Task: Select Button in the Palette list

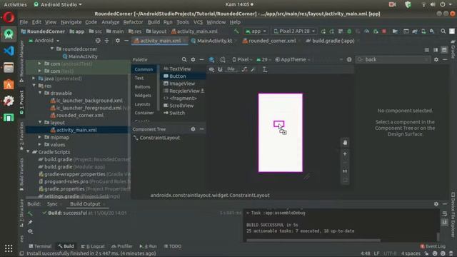Action: pos(183,76)
